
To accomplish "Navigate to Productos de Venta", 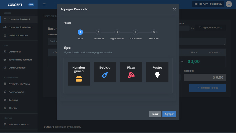I will point(19,84).
